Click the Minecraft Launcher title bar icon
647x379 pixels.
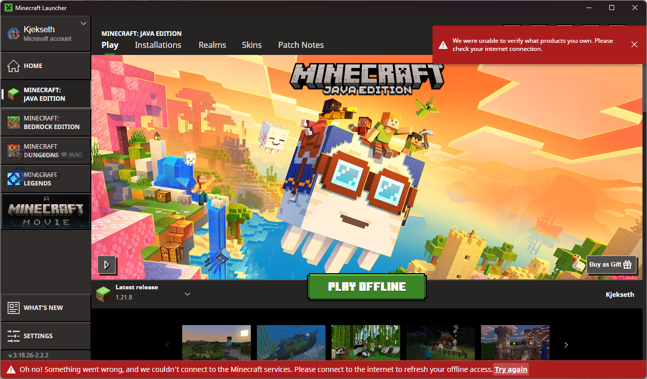tap(8, 8)
